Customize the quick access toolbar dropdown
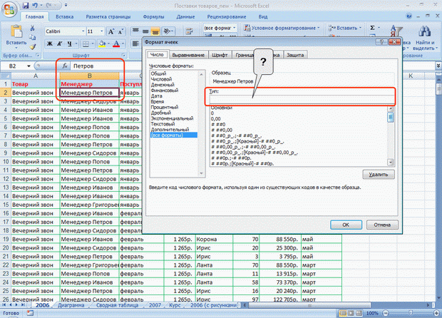The width and height of the screenshot is (442, 318). (x=66, y=6)
